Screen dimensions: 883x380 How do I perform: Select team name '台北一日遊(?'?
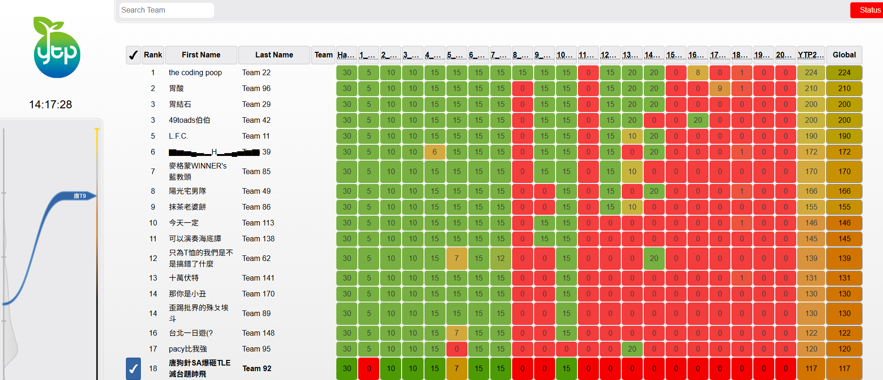pyautogui.click(x=191, y=333)
